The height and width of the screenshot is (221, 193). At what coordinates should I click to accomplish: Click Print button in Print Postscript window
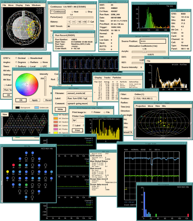(x=77, y=130)
